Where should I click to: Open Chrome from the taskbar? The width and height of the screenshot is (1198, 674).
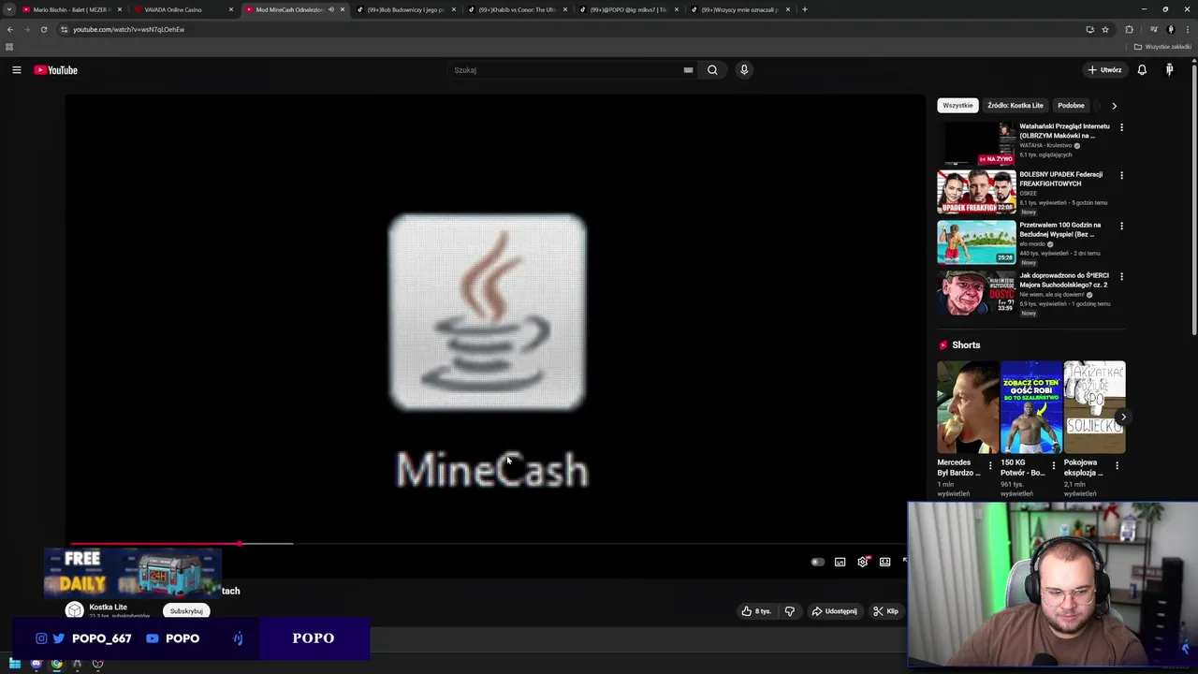pos(56,665)
